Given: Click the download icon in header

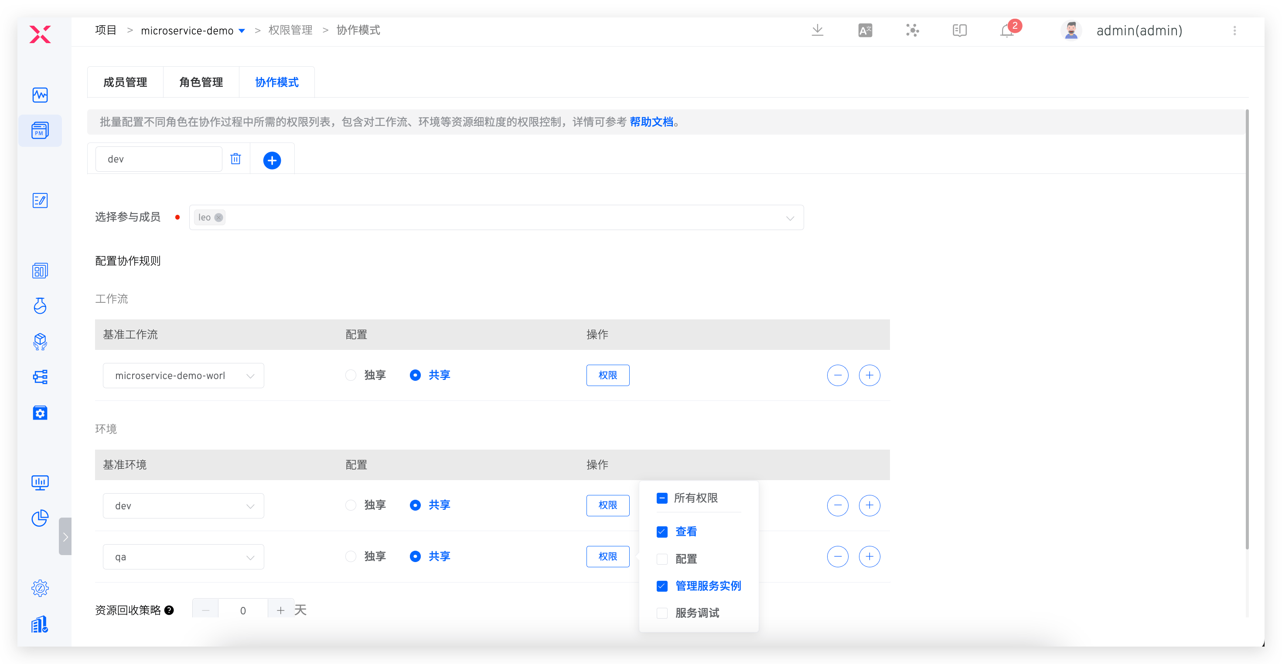Looking at the screenshot, I should click(818, 30).
